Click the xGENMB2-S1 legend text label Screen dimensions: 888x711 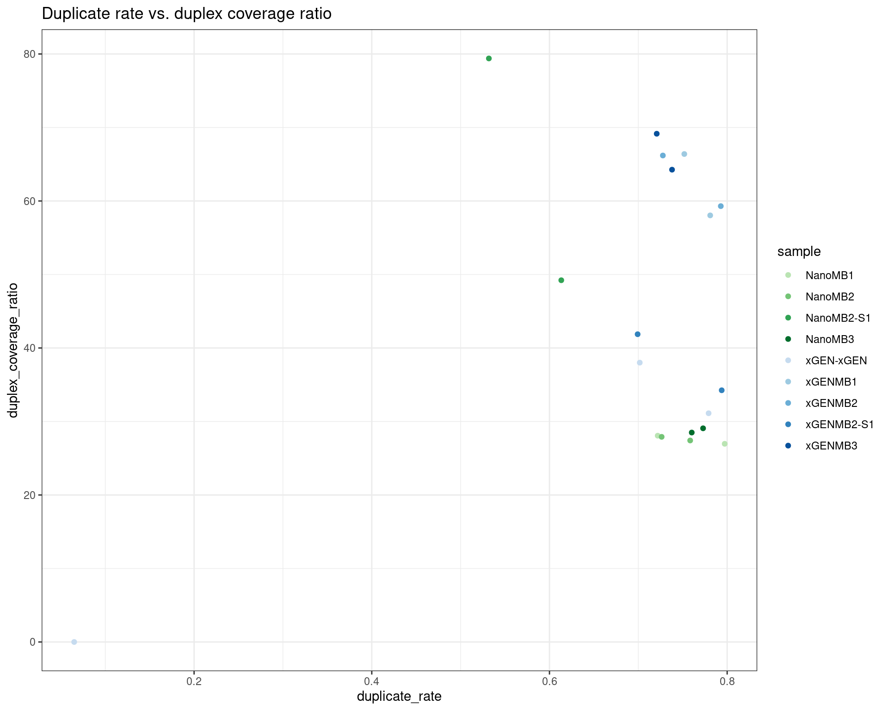point(839,424)
